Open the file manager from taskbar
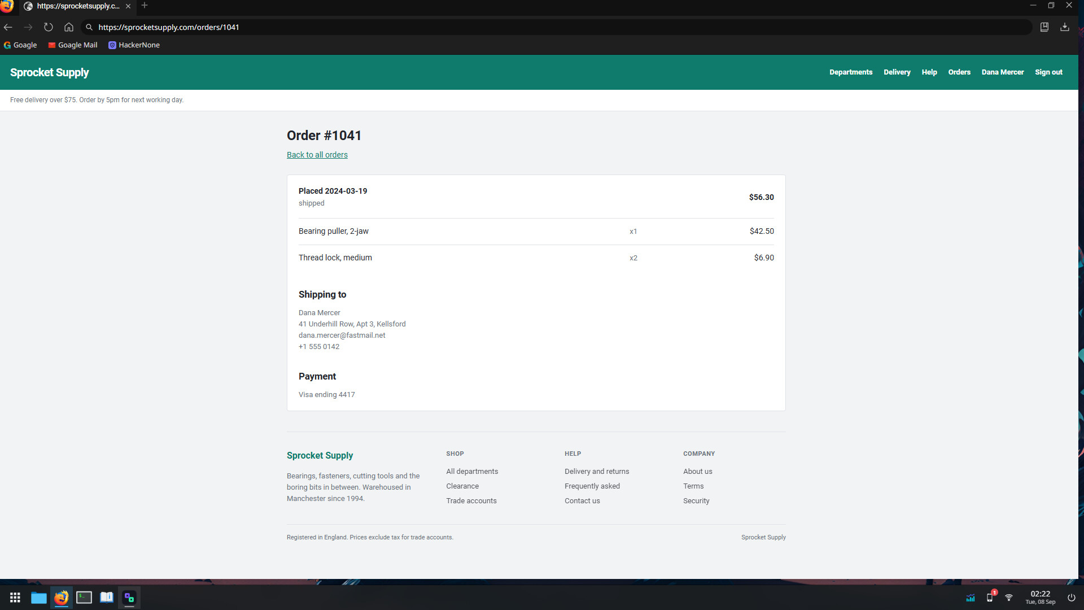The width and height of the screenshot is (1084, 610). tap(38, 598)
